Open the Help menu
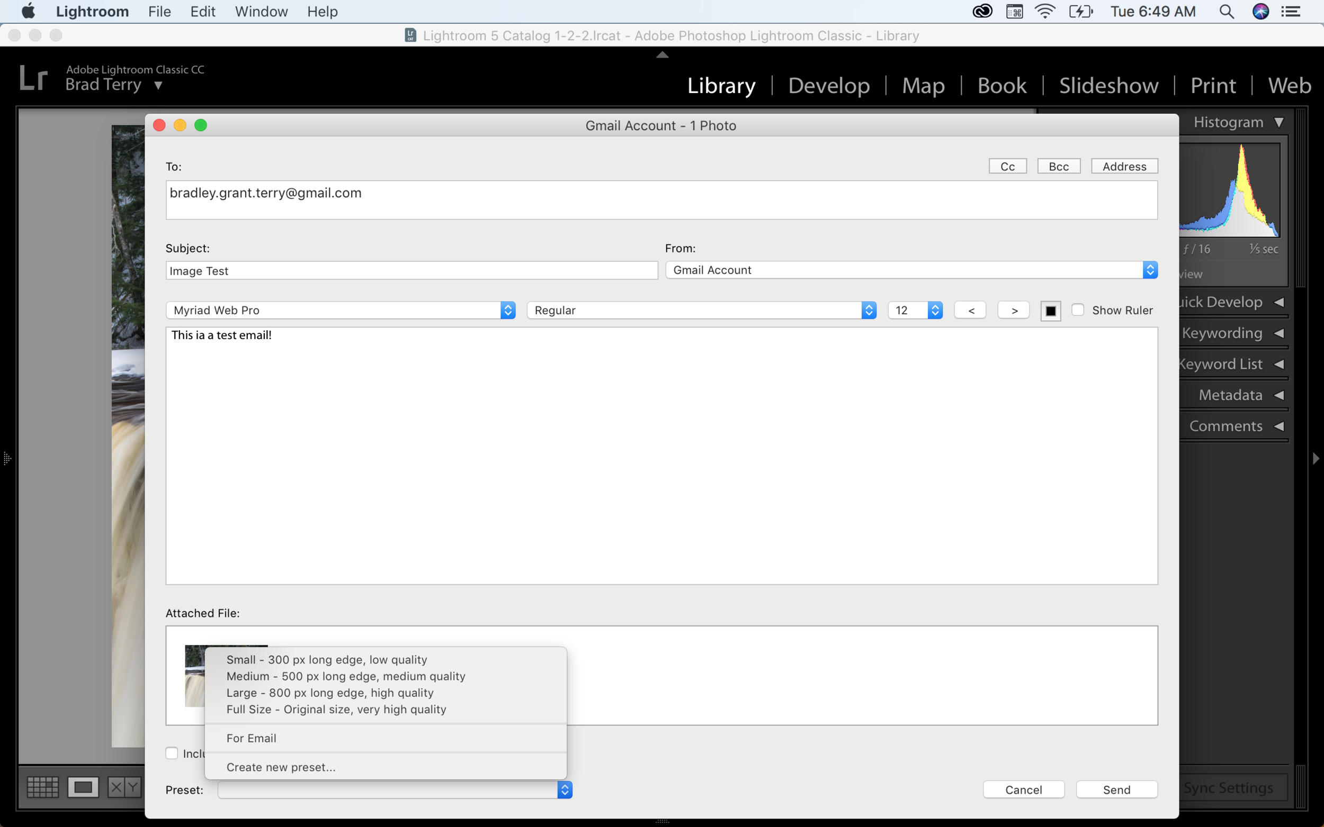 [323, 12]
